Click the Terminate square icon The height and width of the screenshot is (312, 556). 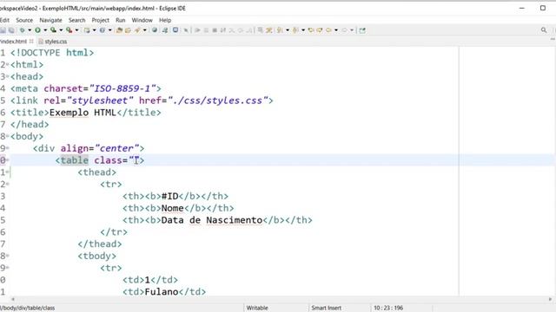pos(215,30)
